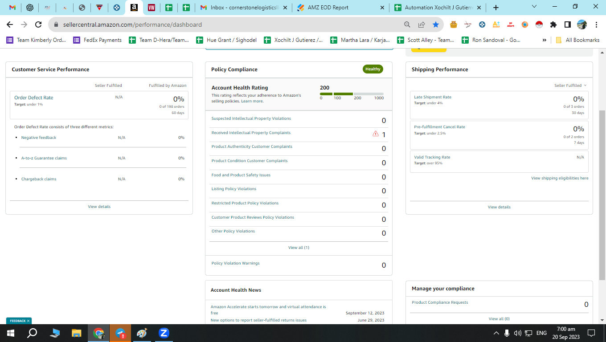Click View all (0) compliance requests
The image size is (606, 342).
click(x=499, y=319)
